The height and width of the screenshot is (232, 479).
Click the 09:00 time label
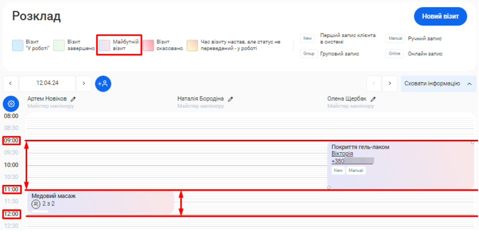[11, 141]
